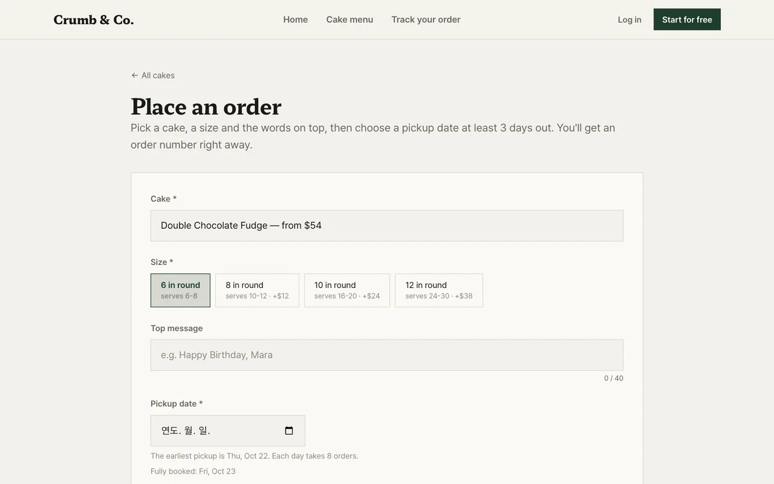Click the earliest pickup Thu, Oct 22 note
The height and width of the screenshot is (484, 774).
(255, 456)
